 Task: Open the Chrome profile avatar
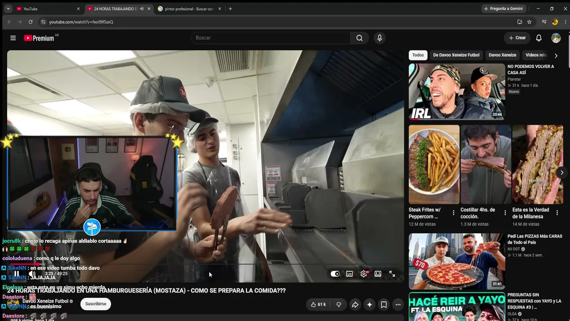555,22
